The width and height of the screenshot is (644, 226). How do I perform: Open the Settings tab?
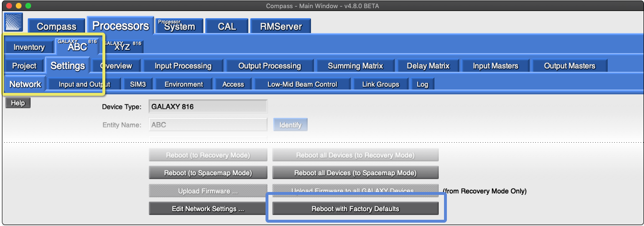tap(67, 66)
